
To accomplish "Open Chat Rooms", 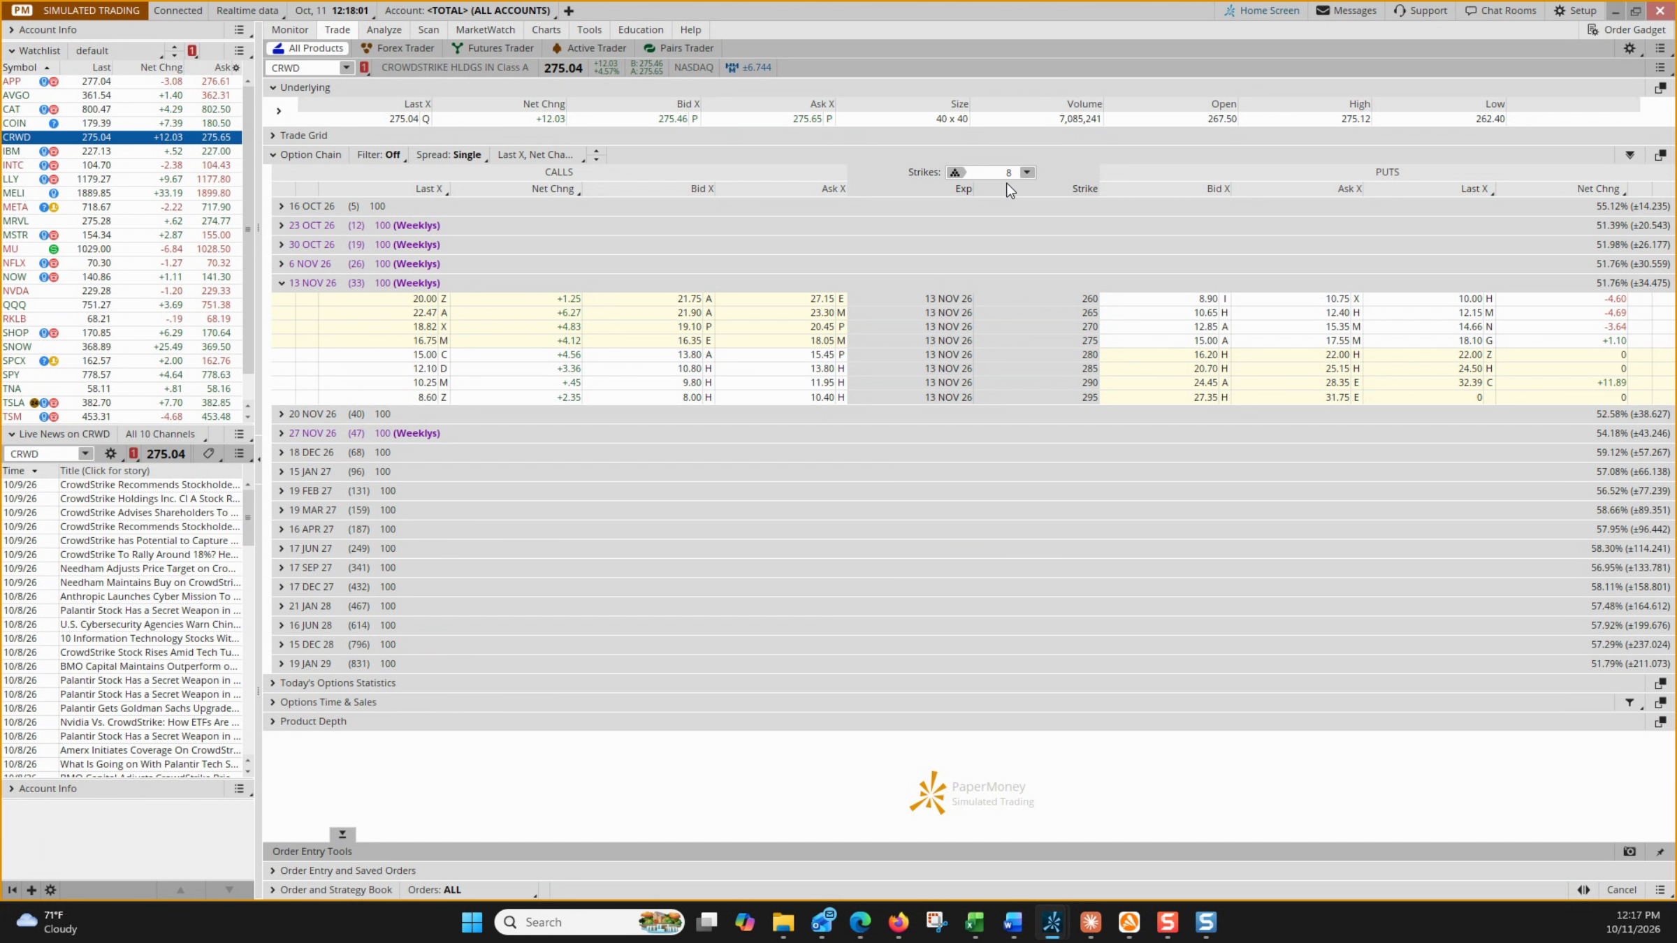I will click(x=1500, y=10).
